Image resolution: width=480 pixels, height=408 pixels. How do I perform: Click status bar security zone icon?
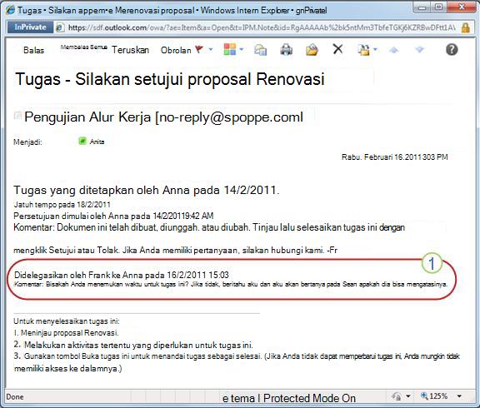point(396,396)
